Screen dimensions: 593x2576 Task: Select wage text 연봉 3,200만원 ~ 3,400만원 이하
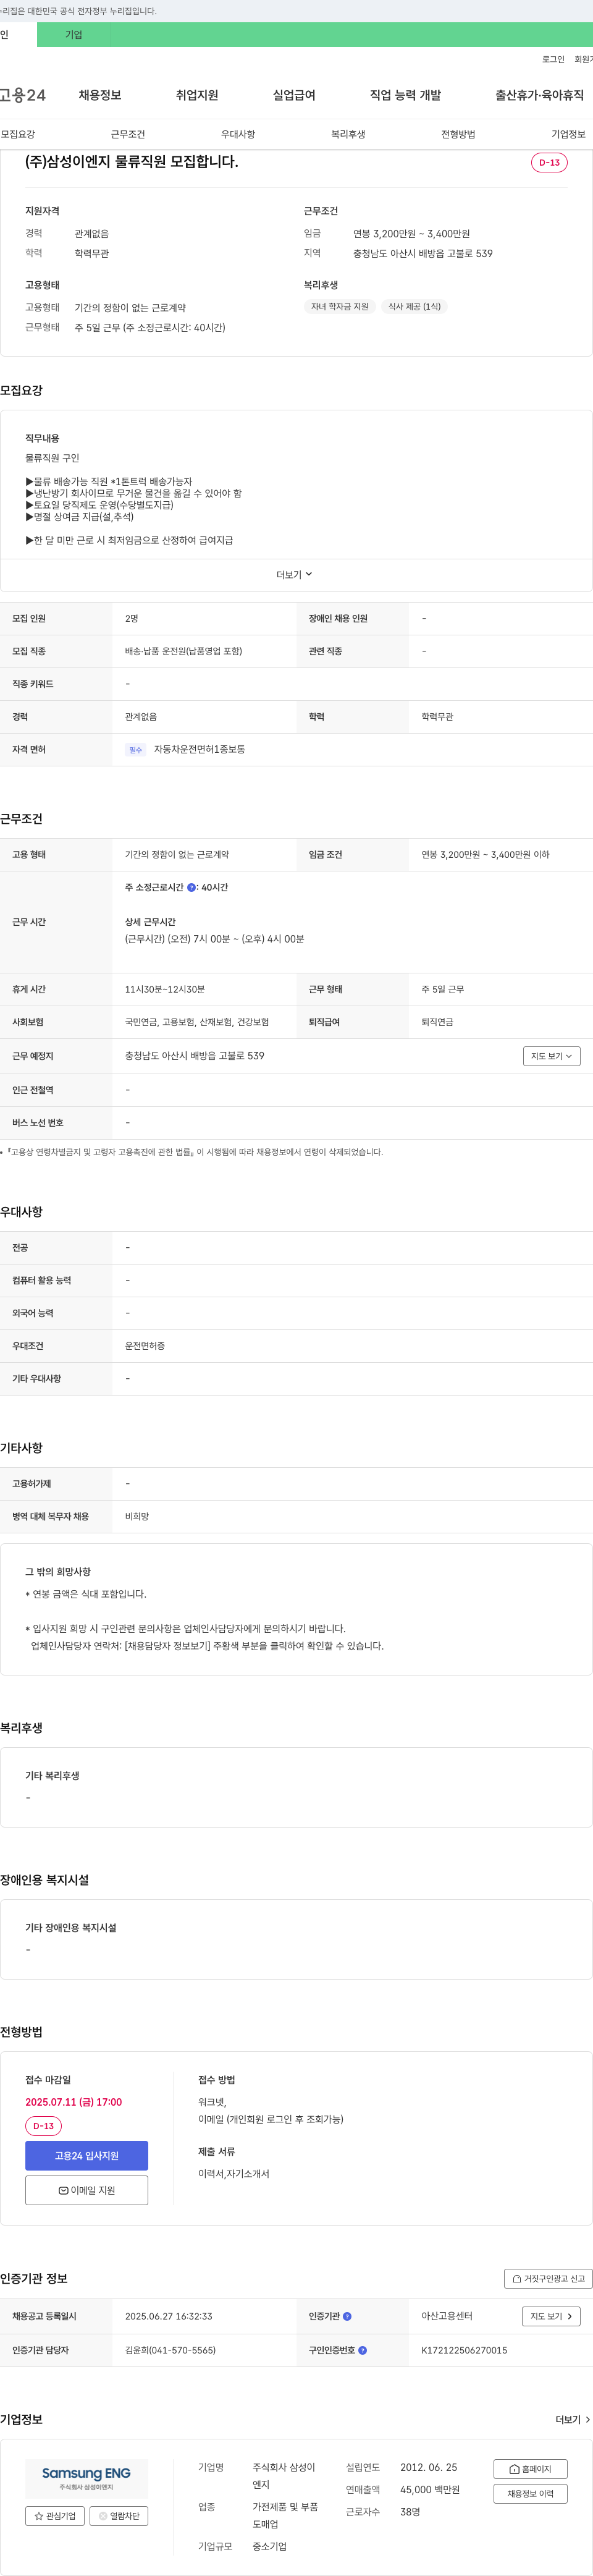(x=485, y=855)
